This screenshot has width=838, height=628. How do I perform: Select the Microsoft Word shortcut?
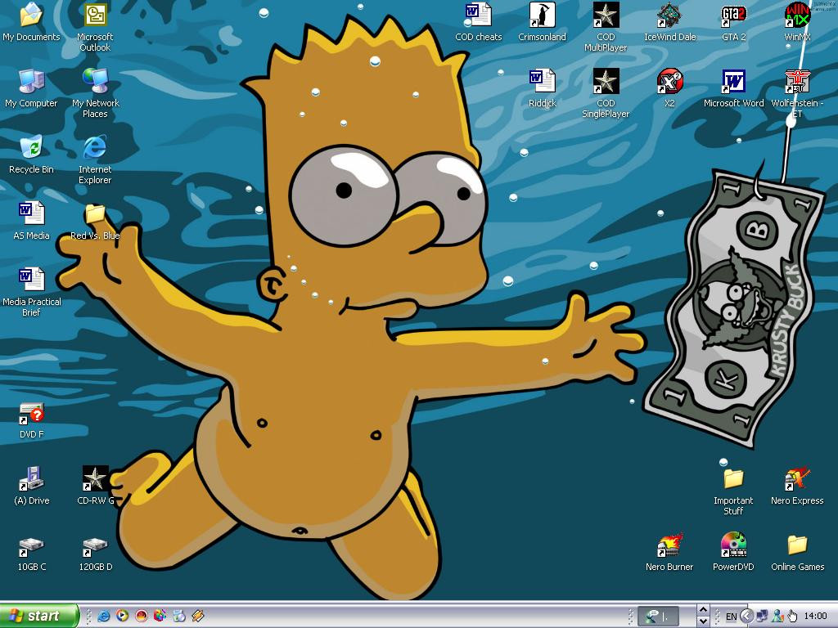[x=733, y=88]
